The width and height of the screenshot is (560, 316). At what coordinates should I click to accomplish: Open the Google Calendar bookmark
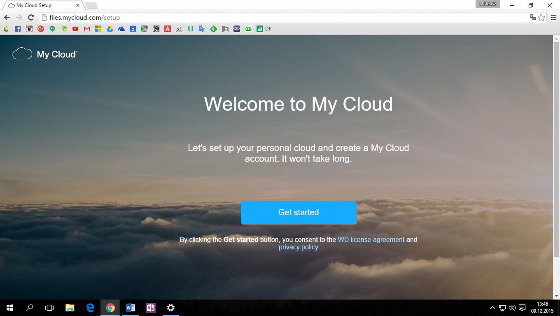pos(133,29)
